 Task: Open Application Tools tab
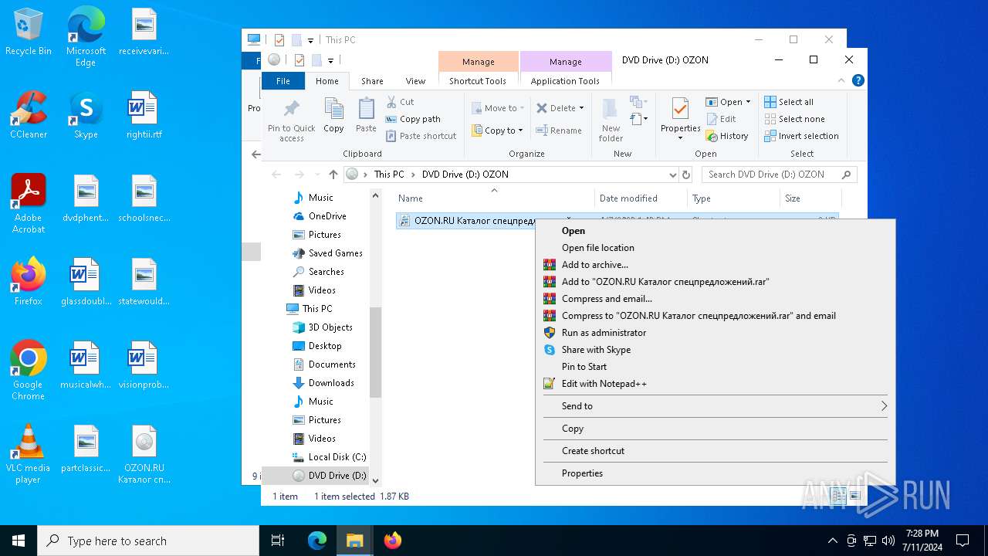pyautogui.click(x=565, y=81)
